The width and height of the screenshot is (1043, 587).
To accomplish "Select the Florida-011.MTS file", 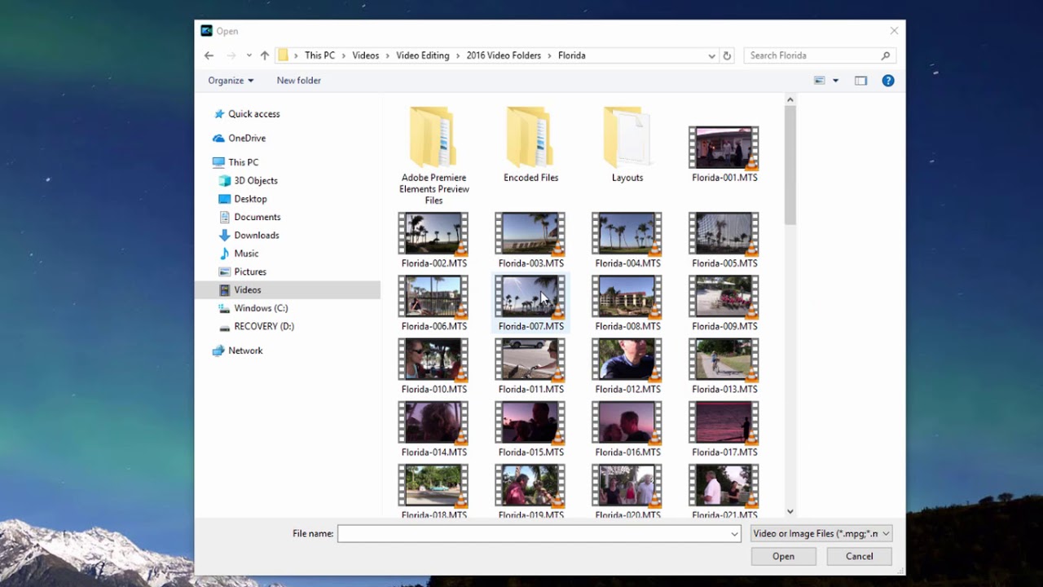I will pos(530,365).
